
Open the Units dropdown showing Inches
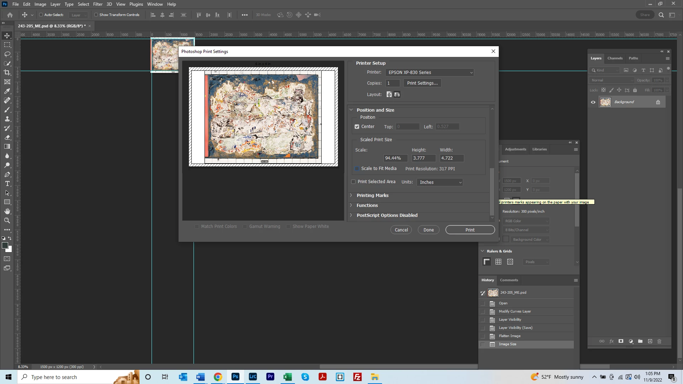click(x=440, y=182)
